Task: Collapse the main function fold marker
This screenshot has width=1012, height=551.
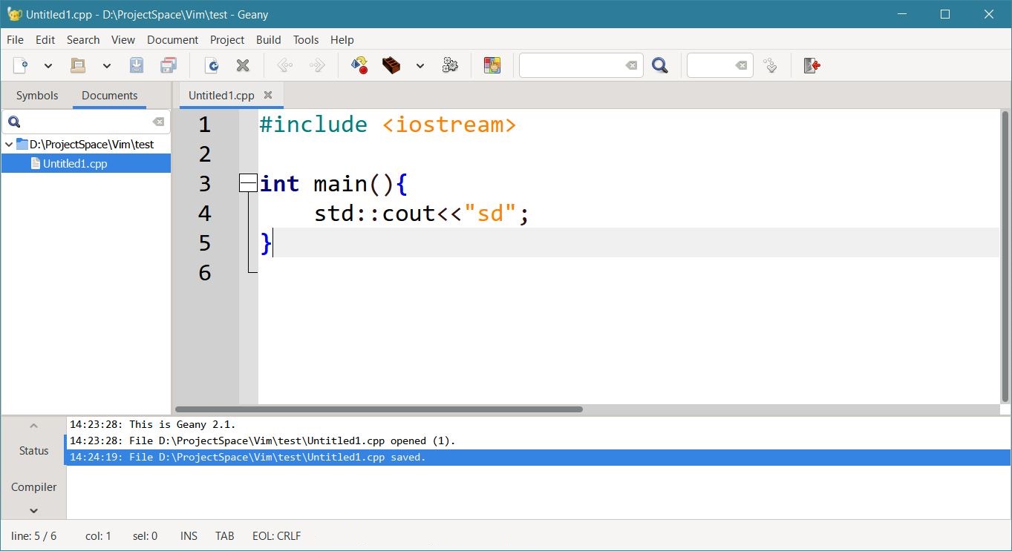Action: coord(248,183)
